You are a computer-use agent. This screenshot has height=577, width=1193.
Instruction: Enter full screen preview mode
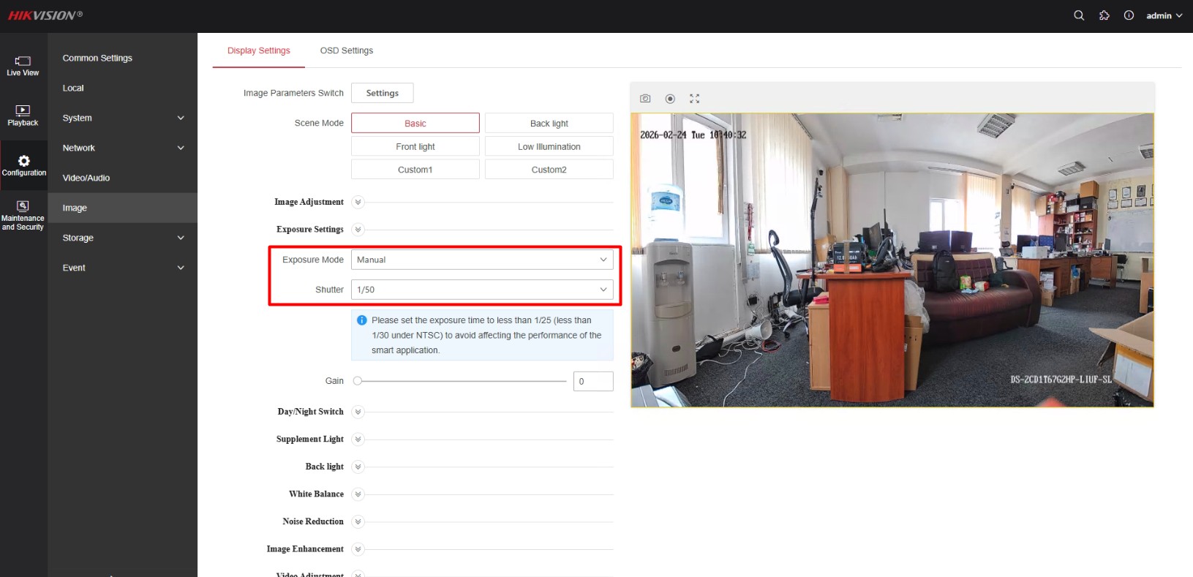694,99
